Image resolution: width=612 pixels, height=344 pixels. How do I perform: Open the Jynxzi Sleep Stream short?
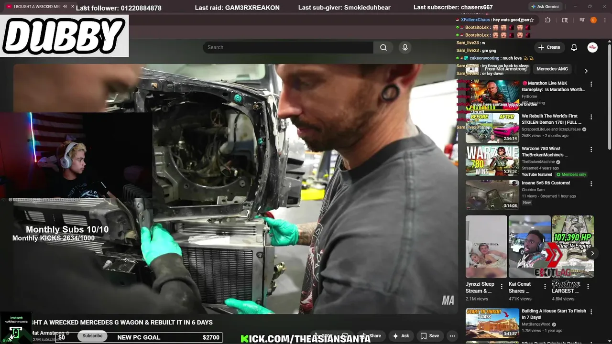click(486, 247)
